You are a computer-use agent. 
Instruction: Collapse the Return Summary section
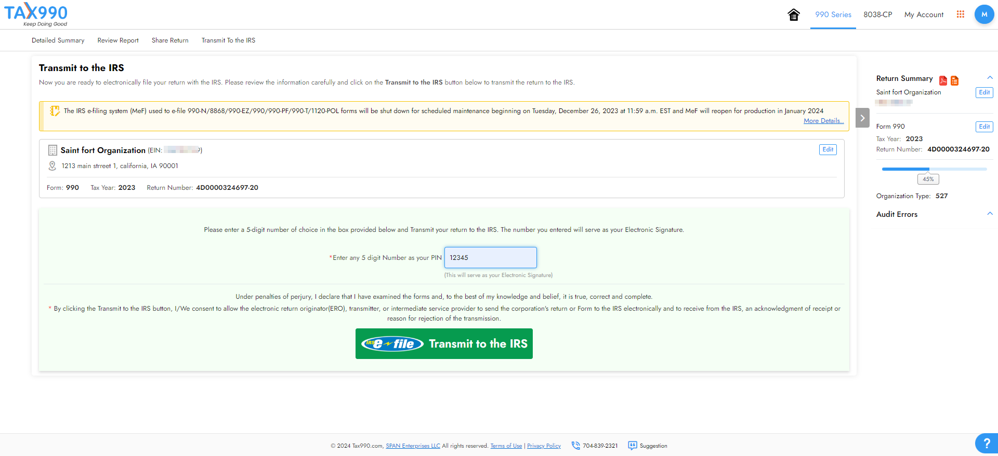990,78
